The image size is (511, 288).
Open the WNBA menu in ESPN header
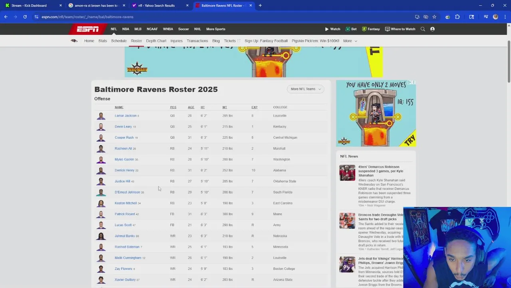[x=168, y=29]
